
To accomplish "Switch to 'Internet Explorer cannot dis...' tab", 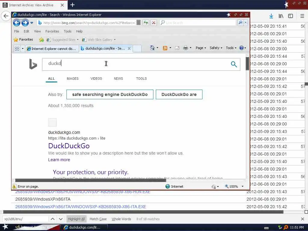I will tap(52, 48).
